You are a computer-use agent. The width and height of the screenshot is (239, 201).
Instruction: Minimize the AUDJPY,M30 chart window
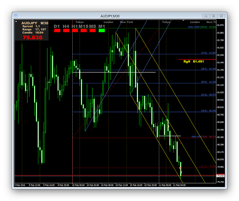[206, 16]
